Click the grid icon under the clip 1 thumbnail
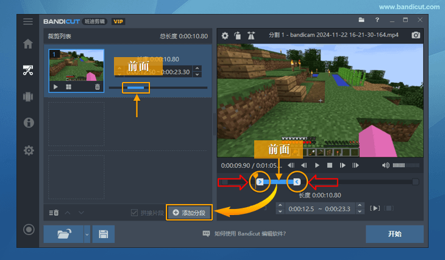 [x=68, y=87]
